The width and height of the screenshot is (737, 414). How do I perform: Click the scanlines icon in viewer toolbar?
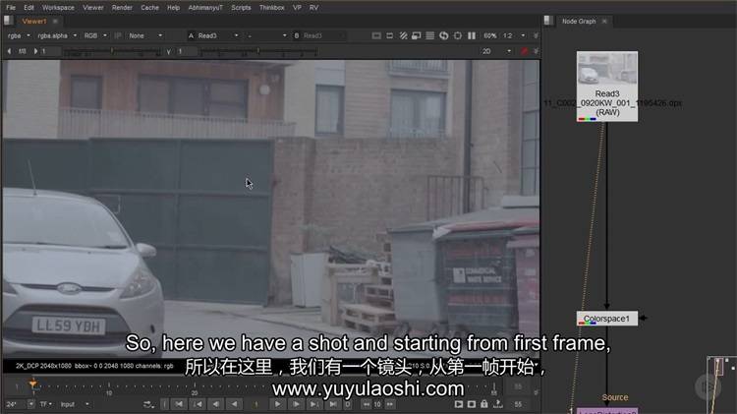pos(430,35)
